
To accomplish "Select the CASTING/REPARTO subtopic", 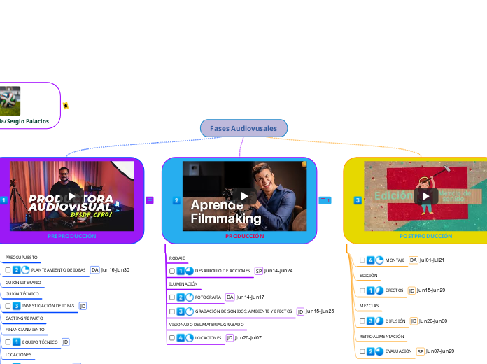I will click(x=24, y=318).
